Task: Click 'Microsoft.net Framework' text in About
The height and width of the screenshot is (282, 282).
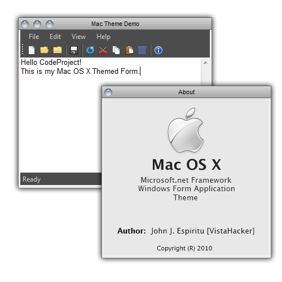Action: [x=186, y=180]
